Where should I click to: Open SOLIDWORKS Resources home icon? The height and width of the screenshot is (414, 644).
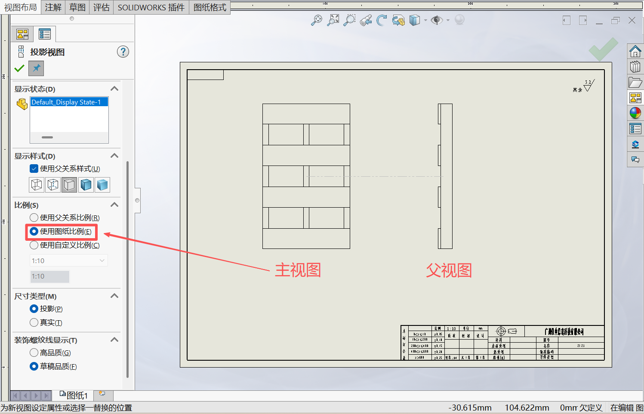point(635,52)
